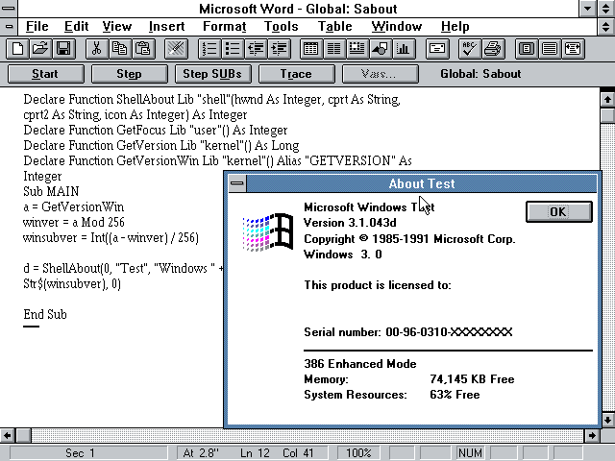Screen dimensions: 615x461
Task: Apply a numbered list from the toolbar
Action: point(209,49)
